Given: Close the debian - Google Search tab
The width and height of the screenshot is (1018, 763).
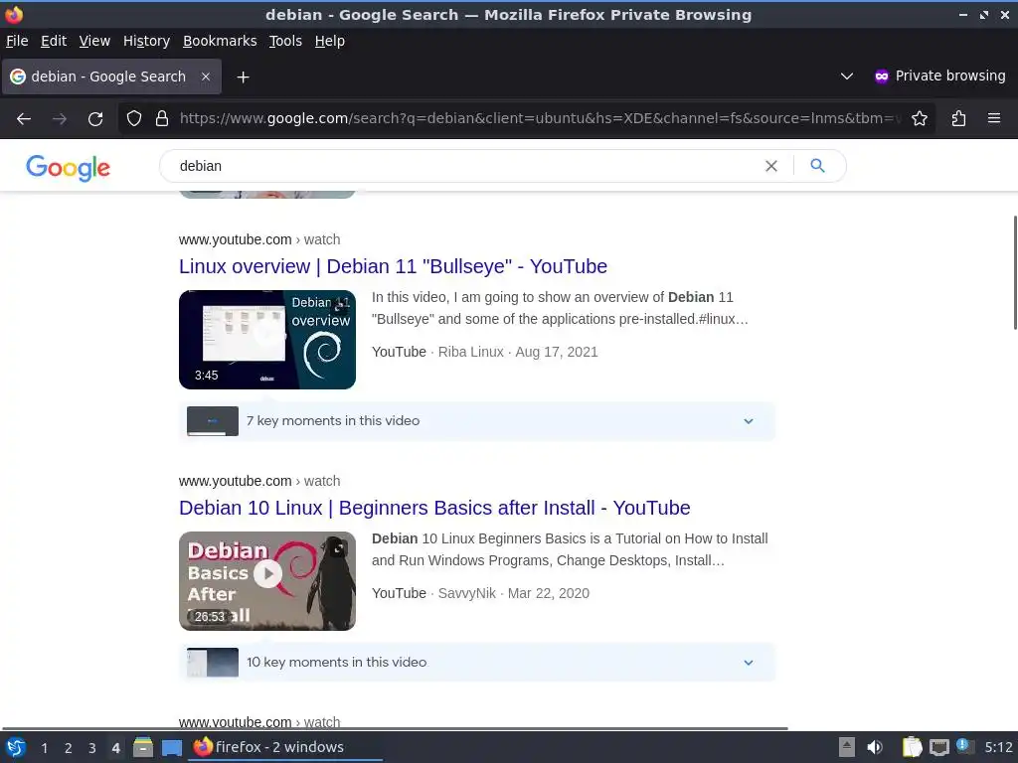Looking at the screenshot, I should pos(206,76).
